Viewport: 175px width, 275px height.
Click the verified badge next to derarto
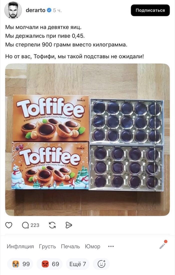(49, 10)
